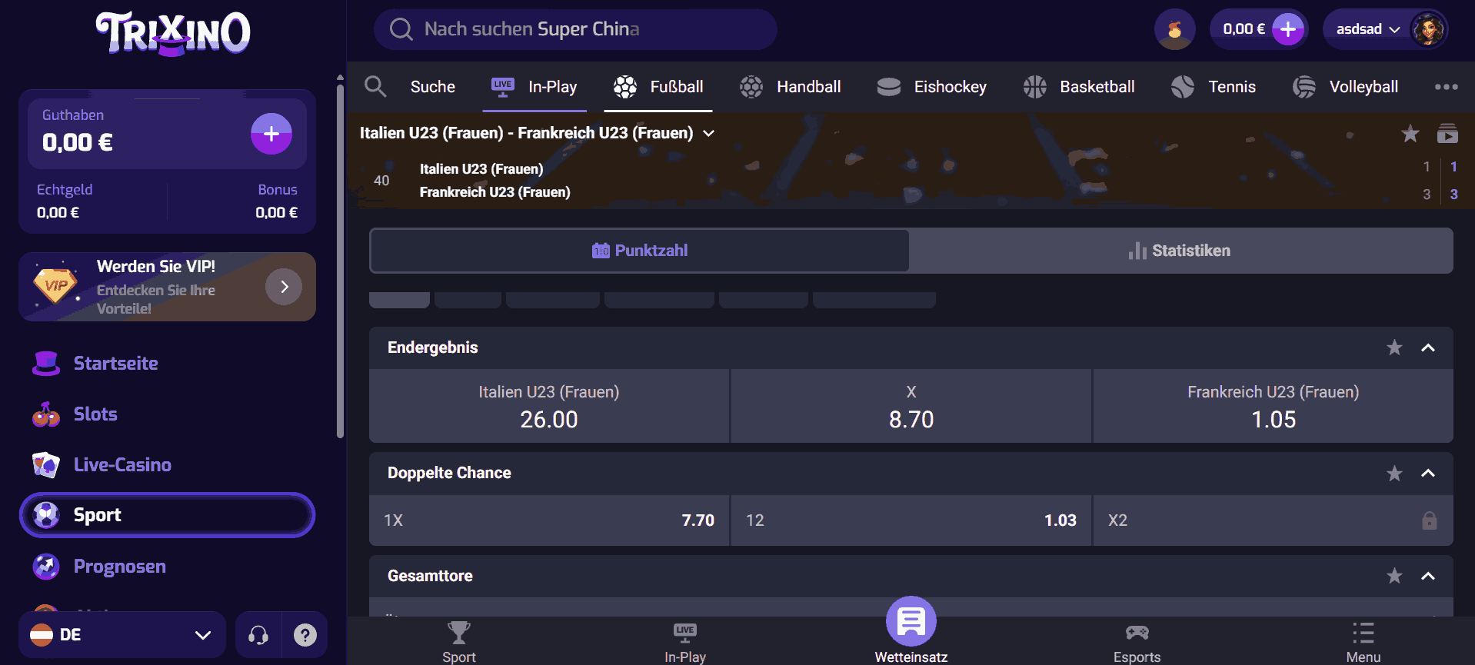This screenshot has height=665, width=1475.
Task: Collapse the Endergebnis market section
Action: (1428, 347)
